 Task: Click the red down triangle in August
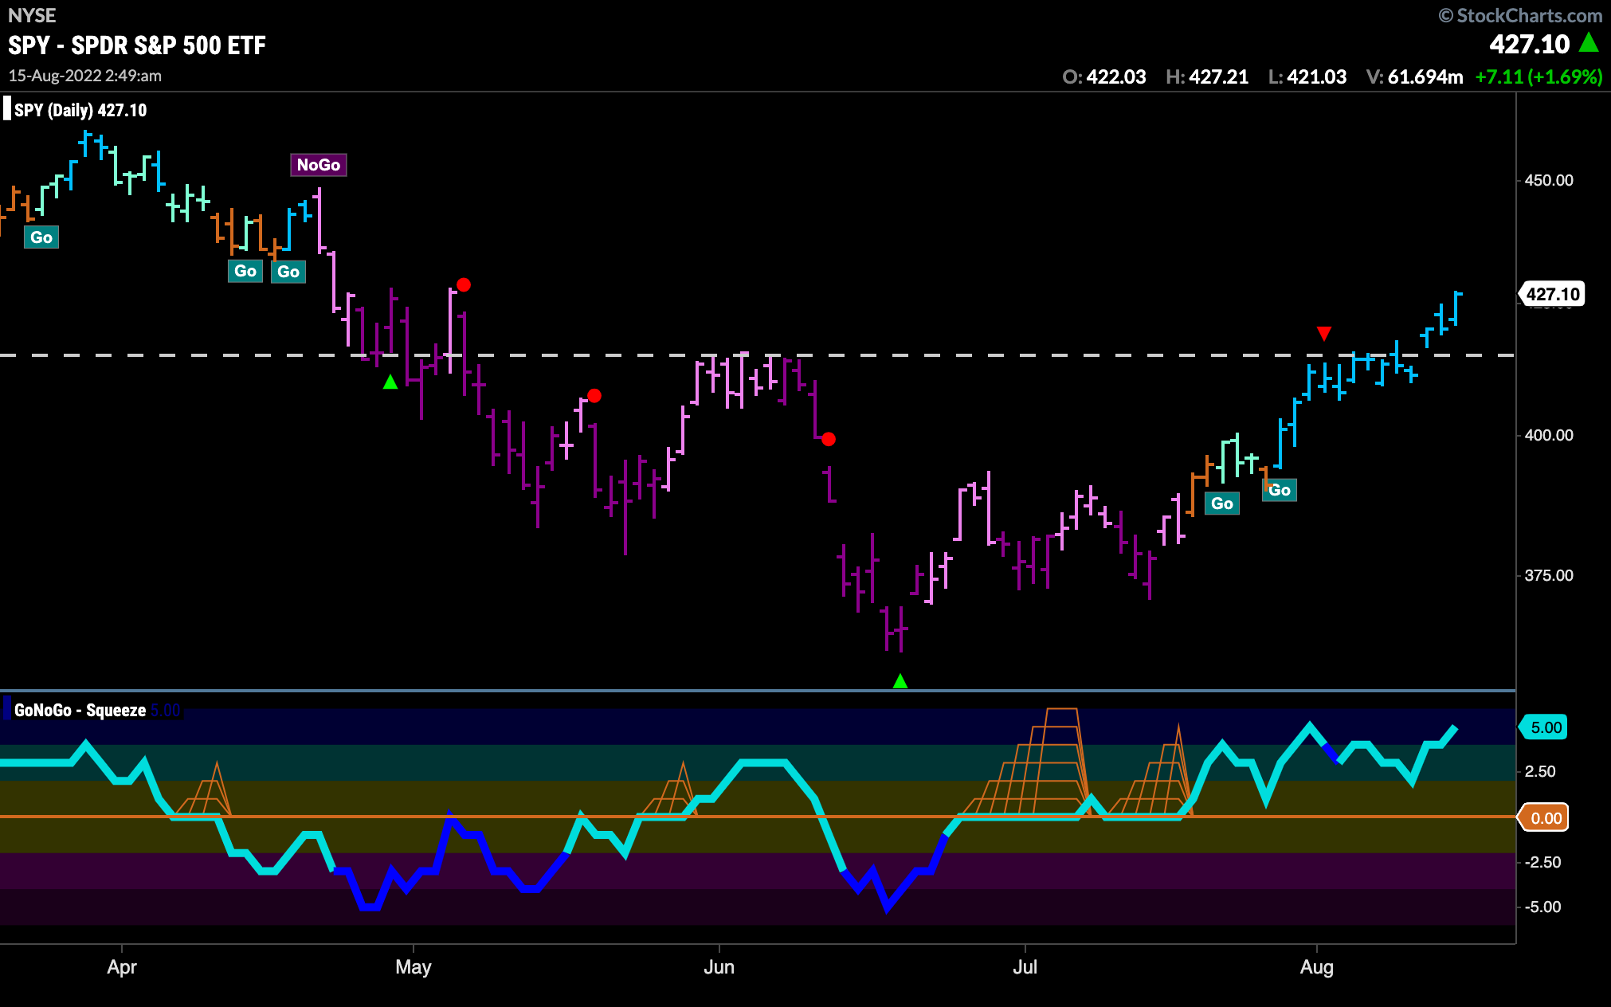pyautogui.click(x=1324, y=333)
